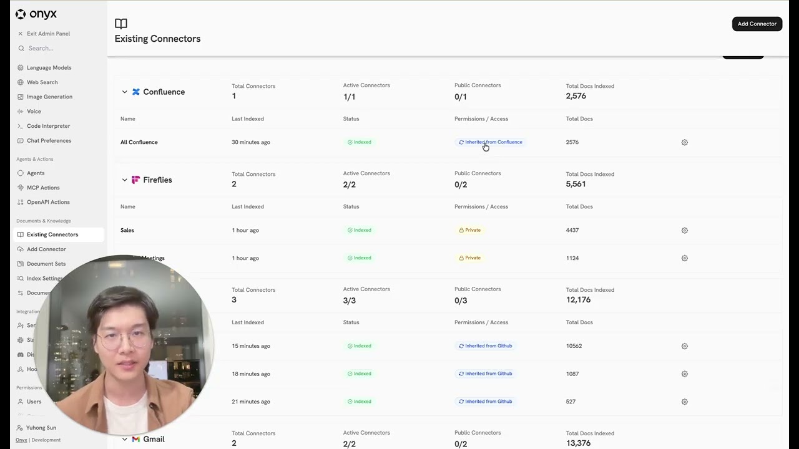
Task: Click the 12,176 Total Docs Indexed value
Action: click(578, 300)
